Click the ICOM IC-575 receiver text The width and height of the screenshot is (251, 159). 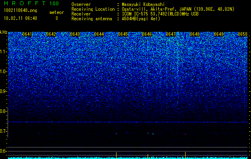click(160, 14)
